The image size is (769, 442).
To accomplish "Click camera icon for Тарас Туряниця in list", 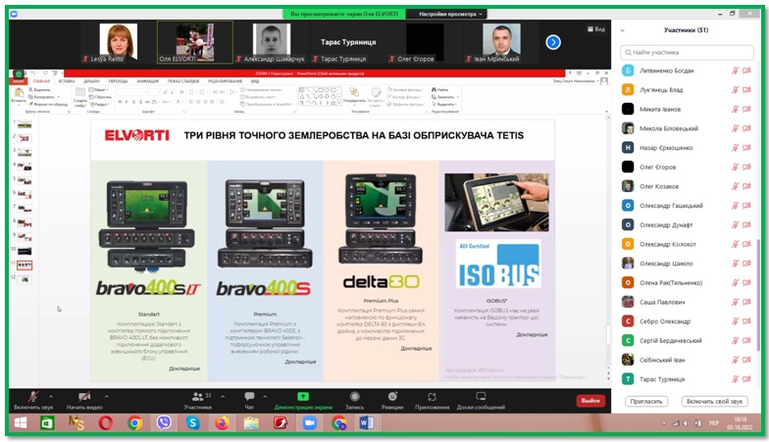I will [746, 378].
